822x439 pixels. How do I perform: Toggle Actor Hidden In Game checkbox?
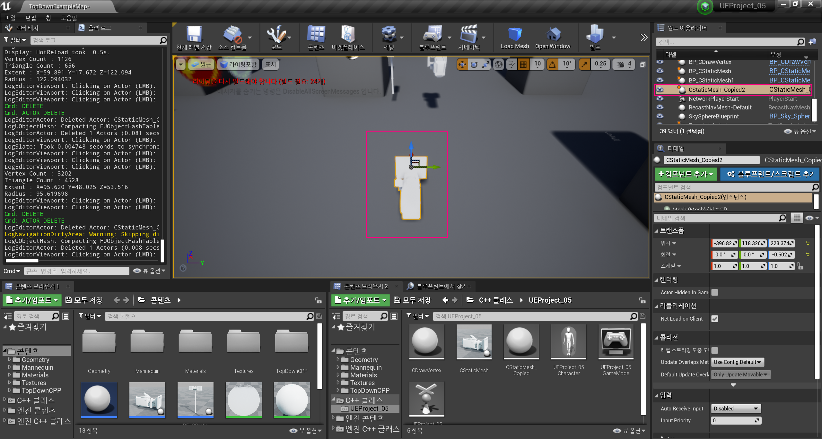[715, 292]
